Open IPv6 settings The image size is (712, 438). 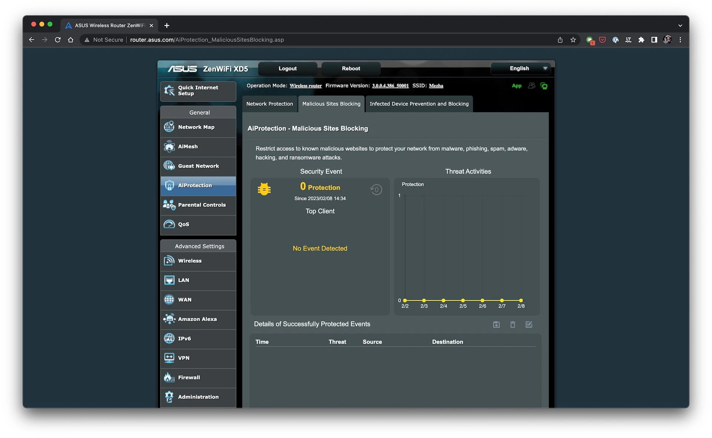click(x=198, y=338)
